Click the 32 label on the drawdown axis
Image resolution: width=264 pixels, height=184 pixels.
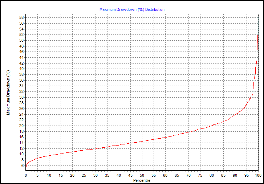pyautogui.click(x=21, y=92)
